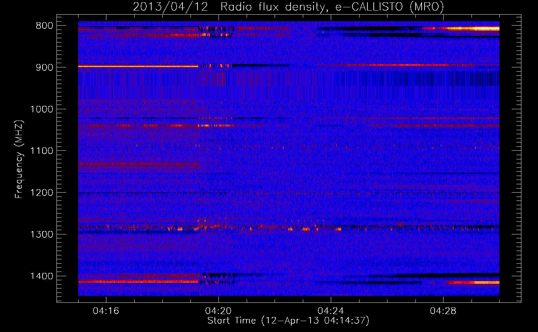Click the 04:16 time tick label
This screenshot has width=538, height=332.
click(x=106, y=311)
